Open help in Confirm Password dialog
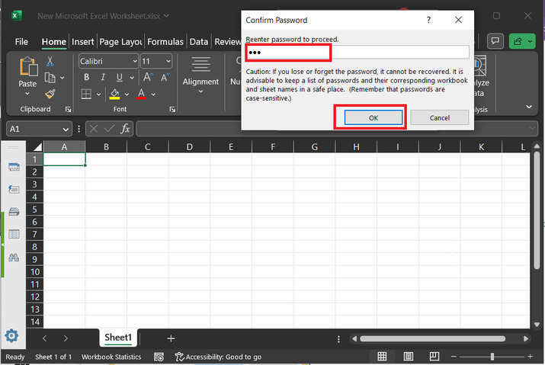 428,20
